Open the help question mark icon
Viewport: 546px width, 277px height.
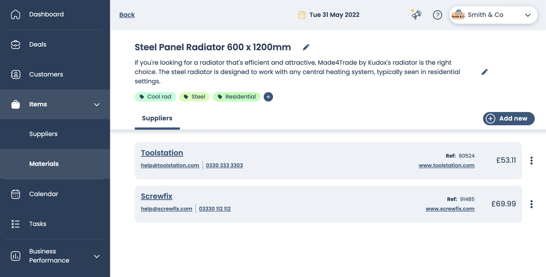(x=437, y=15)
